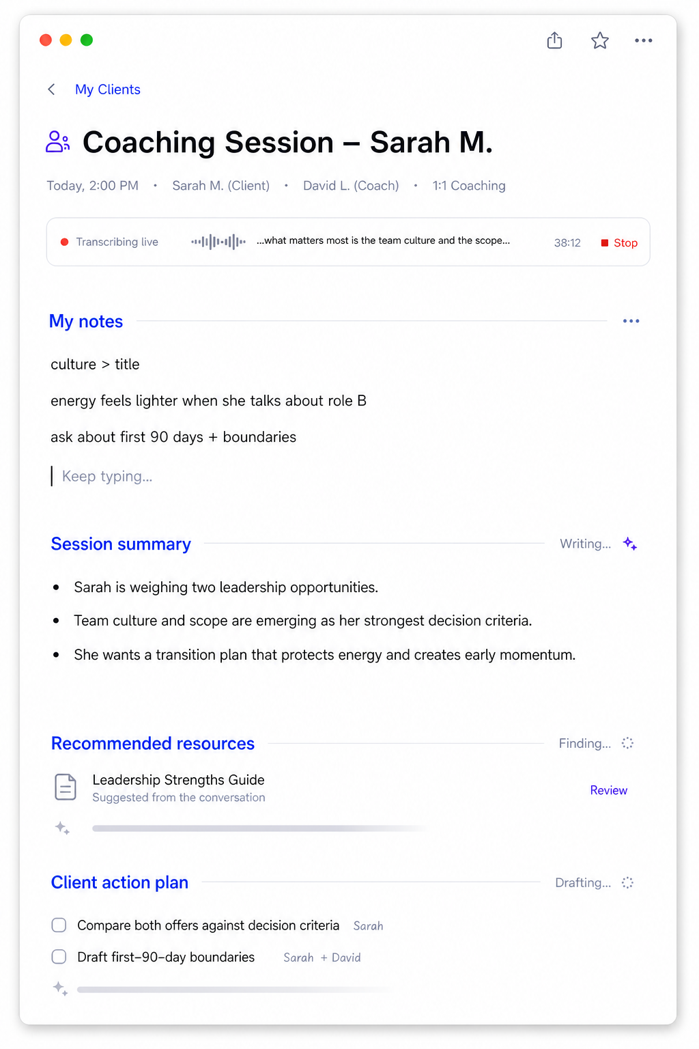The image size is (699, 1049).
Task: Star this coaching session as favorite
Action: point(599,41)
